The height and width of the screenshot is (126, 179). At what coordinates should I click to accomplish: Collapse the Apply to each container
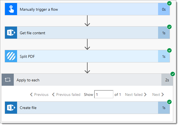[87, 80]
